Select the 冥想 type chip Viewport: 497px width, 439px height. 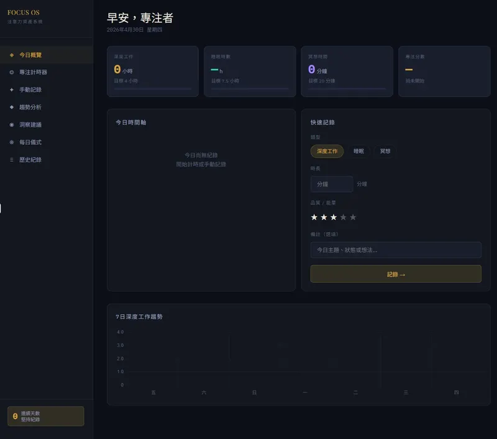pos(385,151)
